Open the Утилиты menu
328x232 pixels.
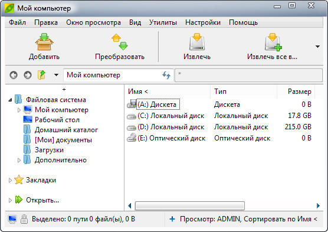(163, 22)
